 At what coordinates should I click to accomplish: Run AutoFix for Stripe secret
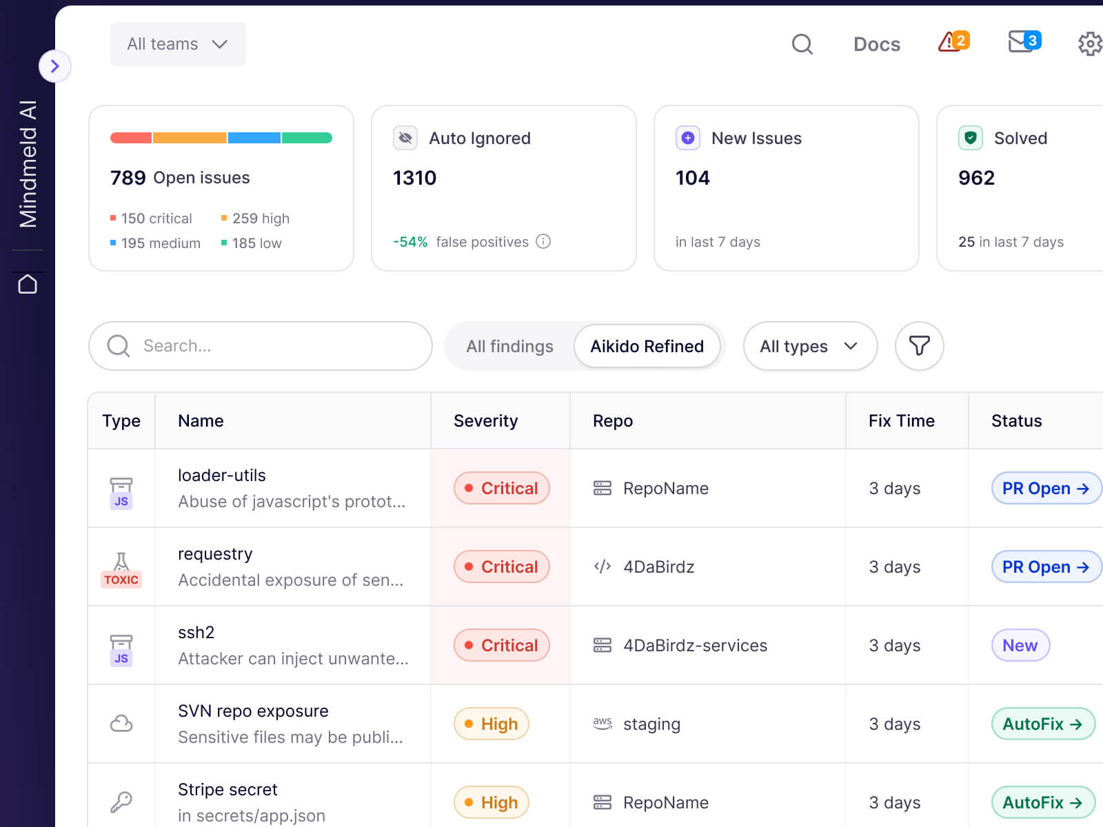pyautogui.click(x=1043, y=802)
